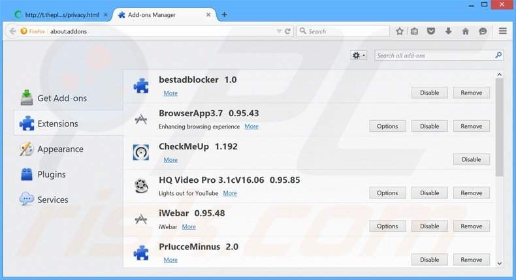Open the bookmarks list icon
Screen dimensions: 516x280
coord(415,31)
